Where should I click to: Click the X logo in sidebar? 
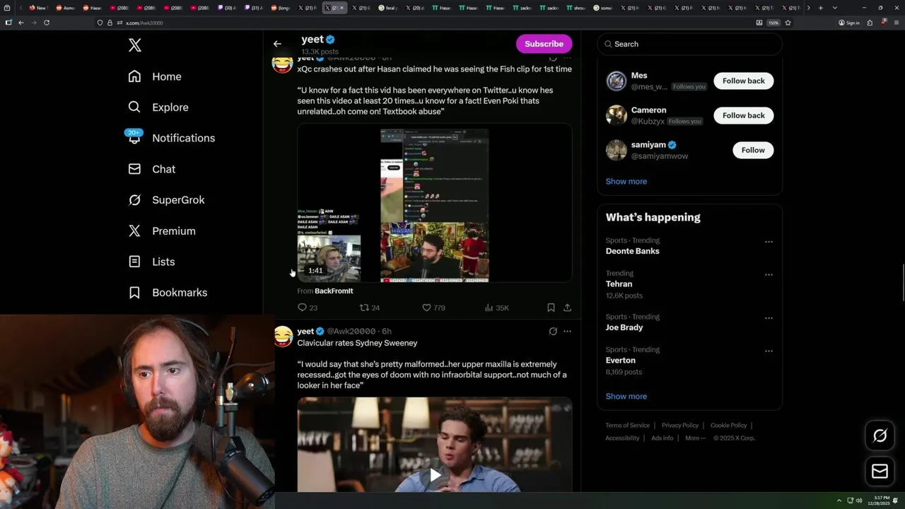click(x=135, y=46)
